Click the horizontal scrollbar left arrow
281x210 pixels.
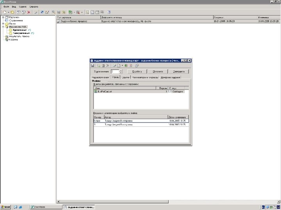58,201
